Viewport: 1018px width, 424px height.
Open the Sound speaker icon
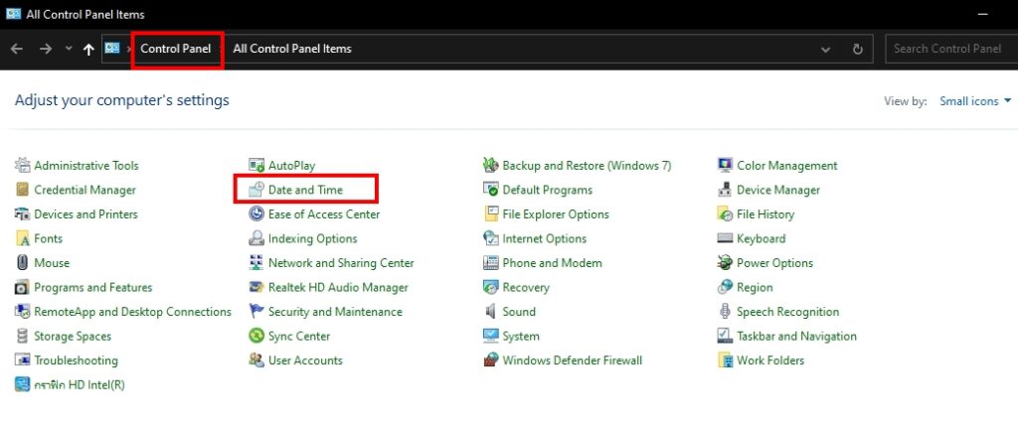[x=491, y=311]
